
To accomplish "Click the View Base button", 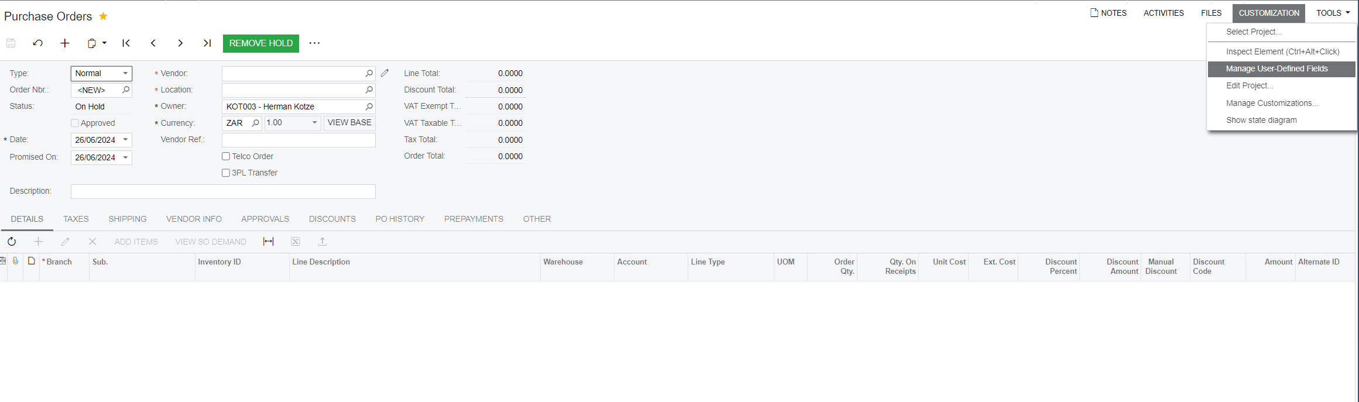I will point(349,123).
